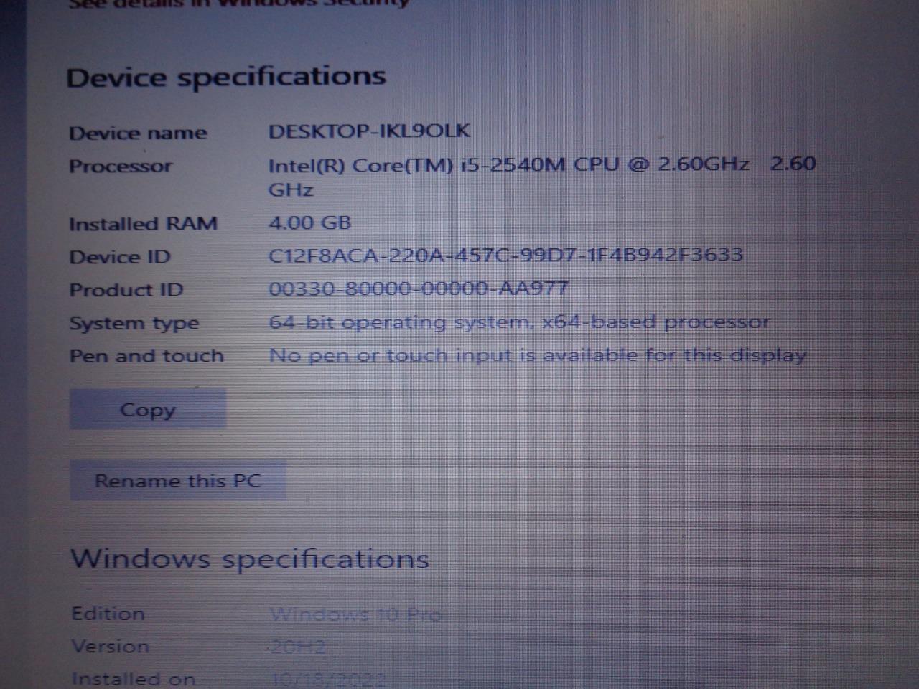919x689 pixels.
Task: Click the System type label
Action: 134,324
